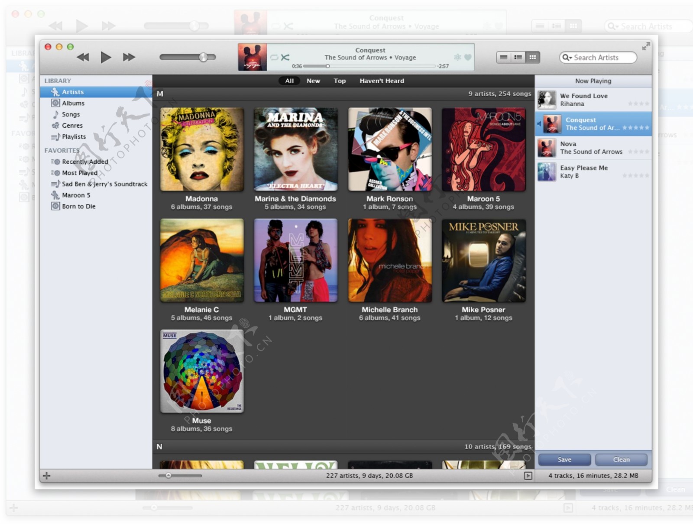The height and width of the screenshot is (524, 693).
Task: Add a new item with the plus button
Action: (47, 475)
